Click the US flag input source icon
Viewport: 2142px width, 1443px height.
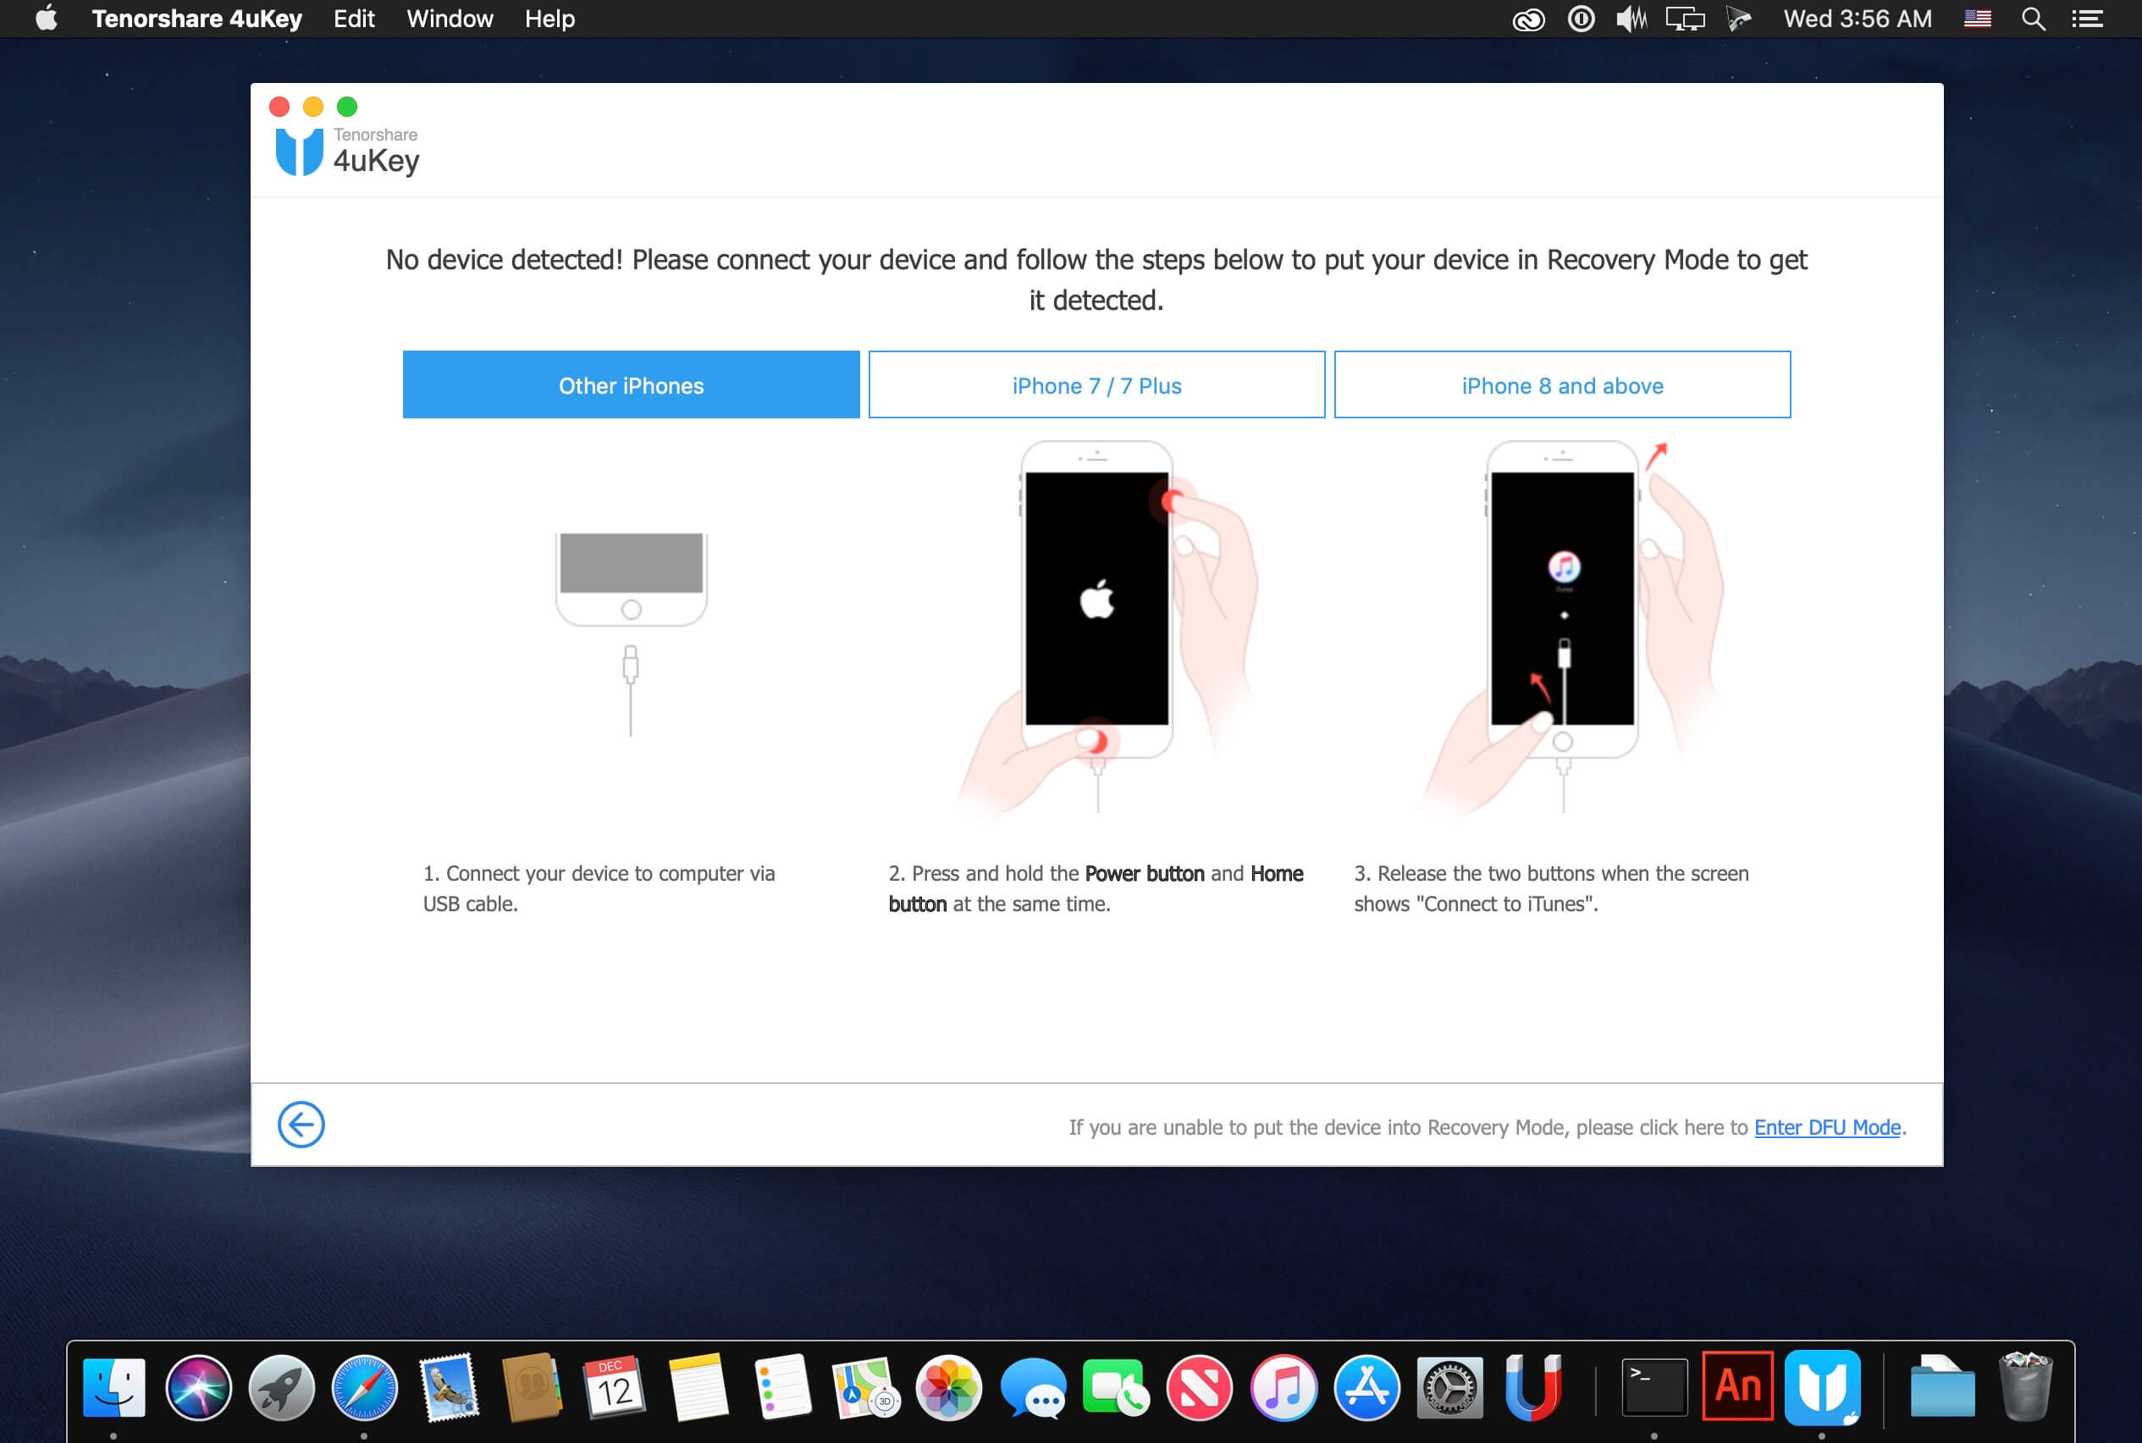click(1977, 19)
